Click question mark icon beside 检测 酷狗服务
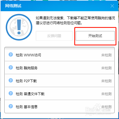Viewport: 119px width, 119px height. click(11, 68)
